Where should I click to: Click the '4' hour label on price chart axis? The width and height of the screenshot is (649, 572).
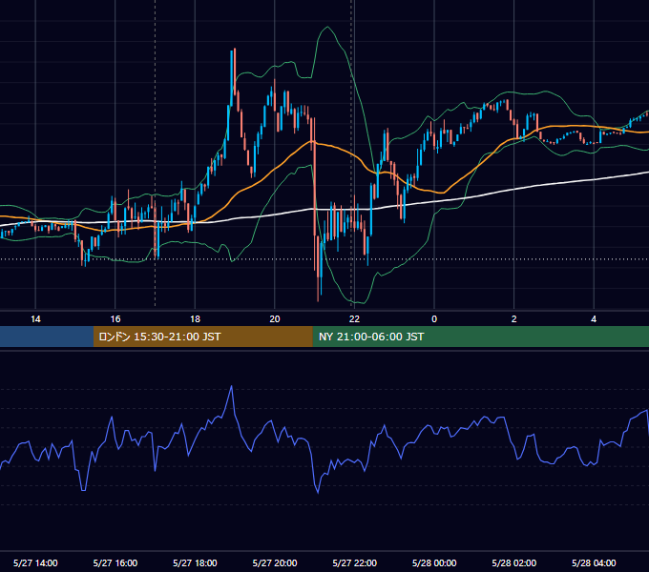(x=594, y=319)
